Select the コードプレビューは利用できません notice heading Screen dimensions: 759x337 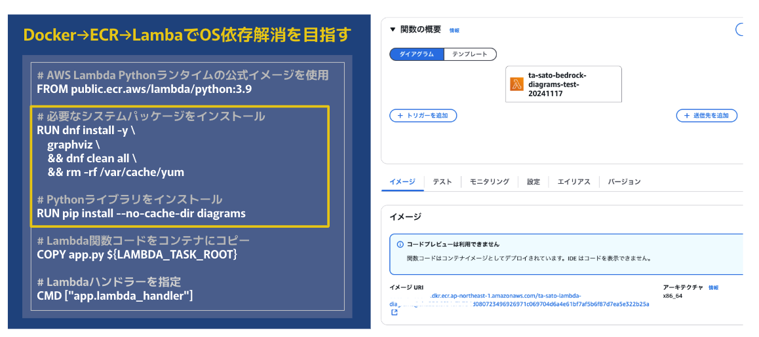click(453, 244)
